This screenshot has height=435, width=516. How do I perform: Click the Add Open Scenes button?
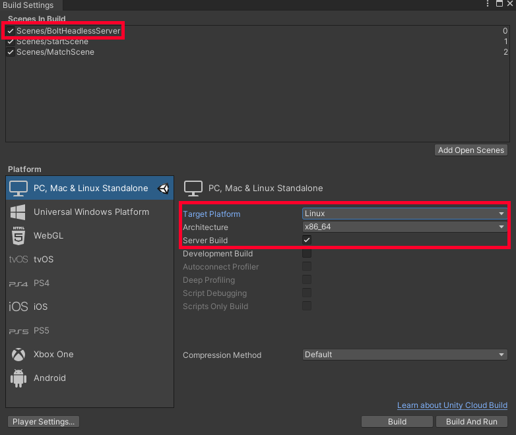[471, 150]
